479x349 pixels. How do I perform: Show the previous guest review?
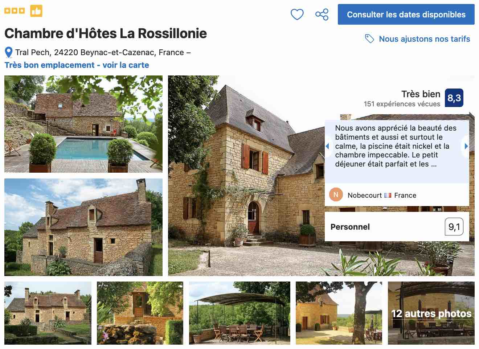[x=327, y=146]
